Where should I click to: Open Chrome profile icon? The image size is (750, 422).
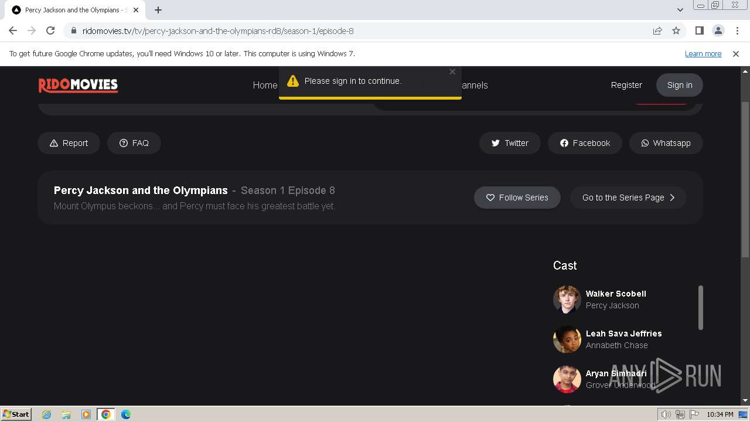coord(718,30)
